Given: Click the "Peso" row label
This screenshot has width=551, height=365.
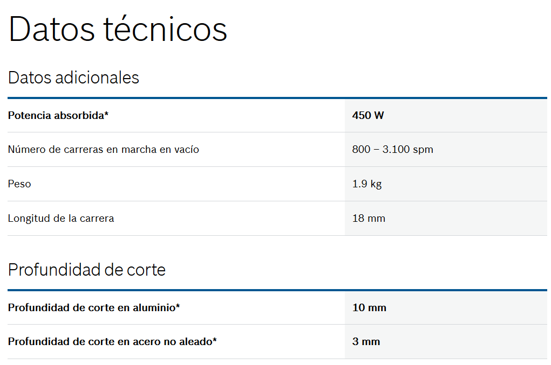Looking at the screenshot, I should 19,184.
